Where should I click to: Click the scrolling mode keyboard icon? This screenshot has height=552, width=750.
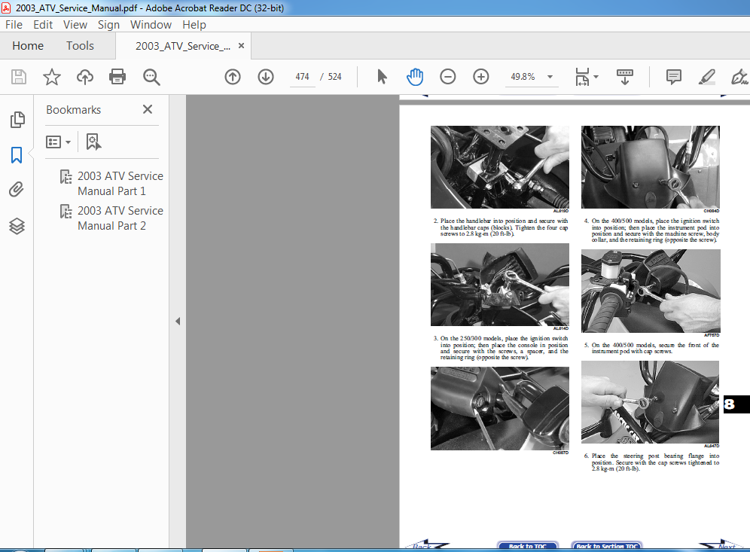coord(625,77)
